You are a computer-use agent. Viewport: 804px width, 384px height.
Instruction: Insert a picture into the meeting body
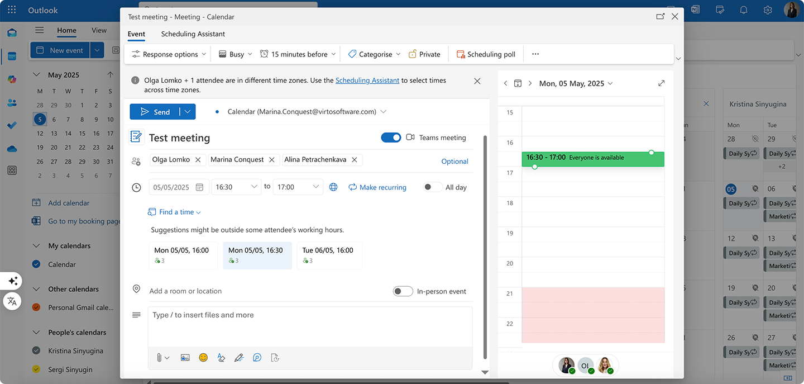(x=185, y=358)
